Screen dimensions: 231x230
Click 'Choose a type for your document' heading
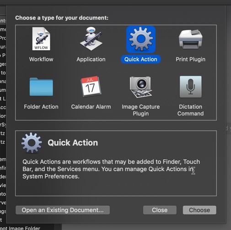click(x=62, y=18)
